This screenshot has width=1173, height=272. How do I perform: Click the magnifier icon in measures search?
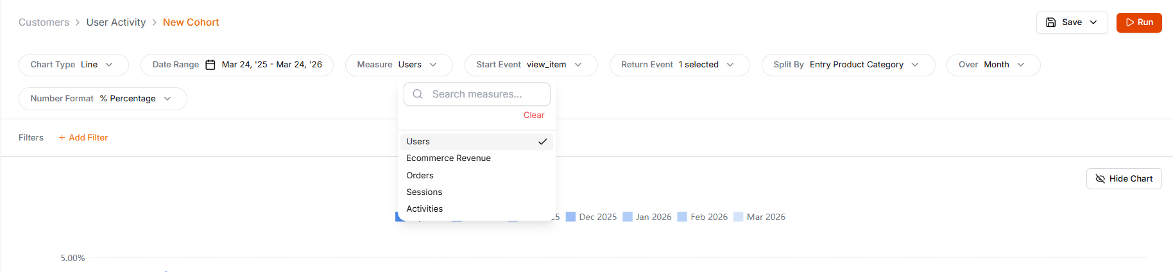pyautogui.click(x=418, y=94)
